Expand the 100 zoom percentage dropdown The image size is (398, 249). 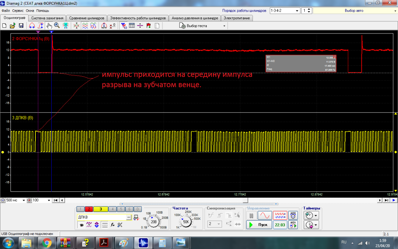click(49, 200)
